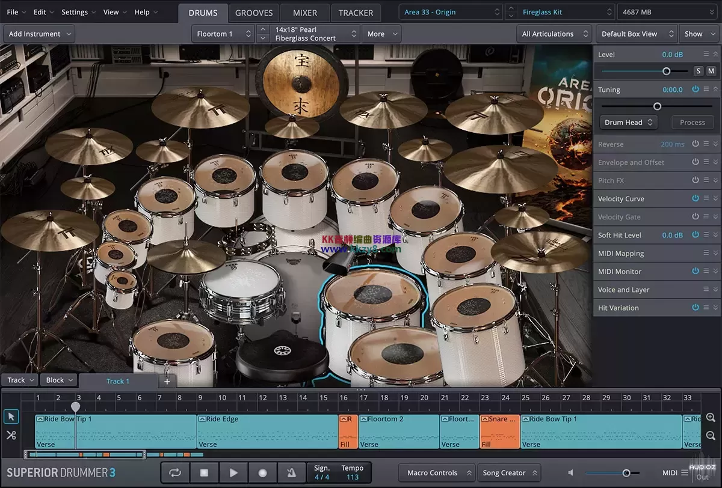Open Envelope and Offset options menu icon
Image resolution: width=722 pixels, height=488 pixels.
pyautogui.click(x=706, y=162)
